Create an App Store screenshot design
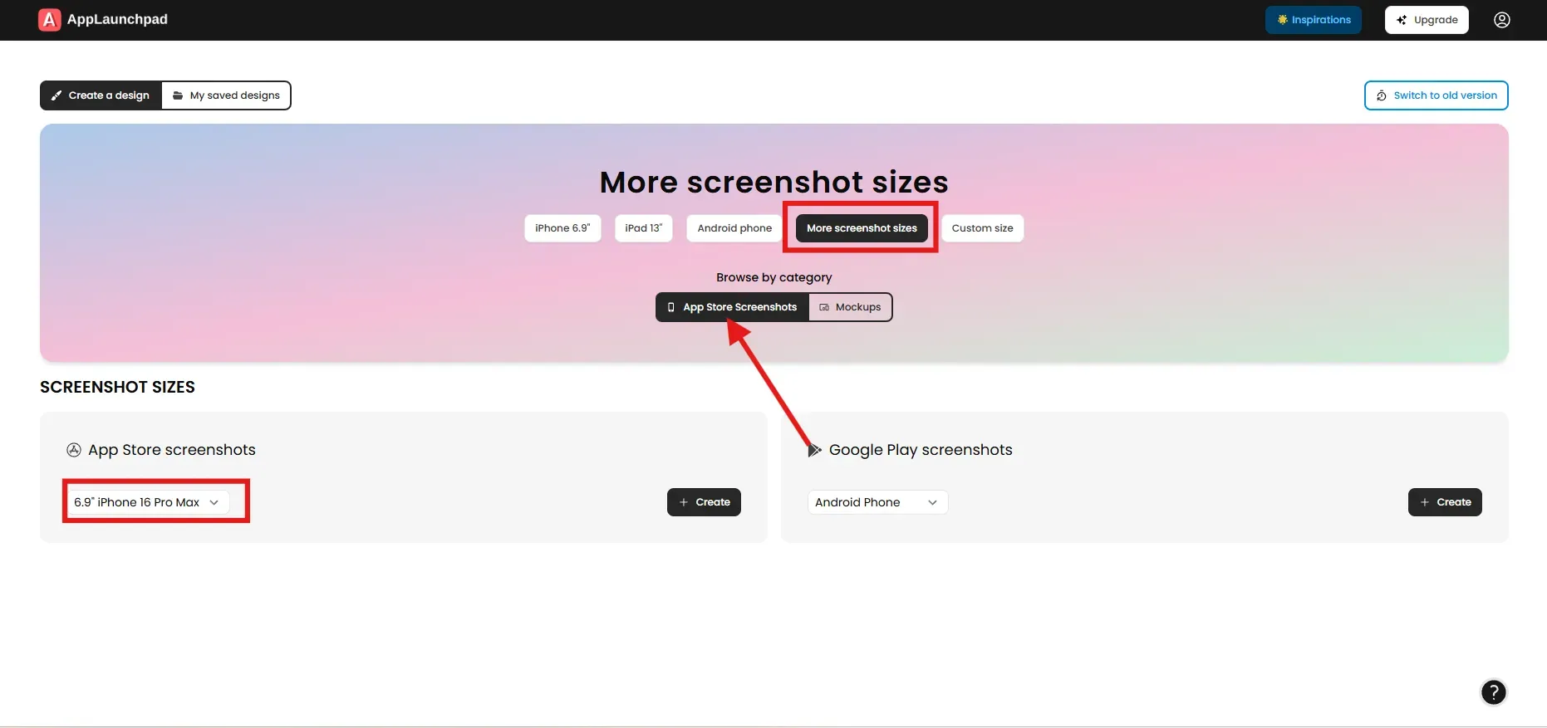The width and height of the screenshot is (1547, 728). 704,502
